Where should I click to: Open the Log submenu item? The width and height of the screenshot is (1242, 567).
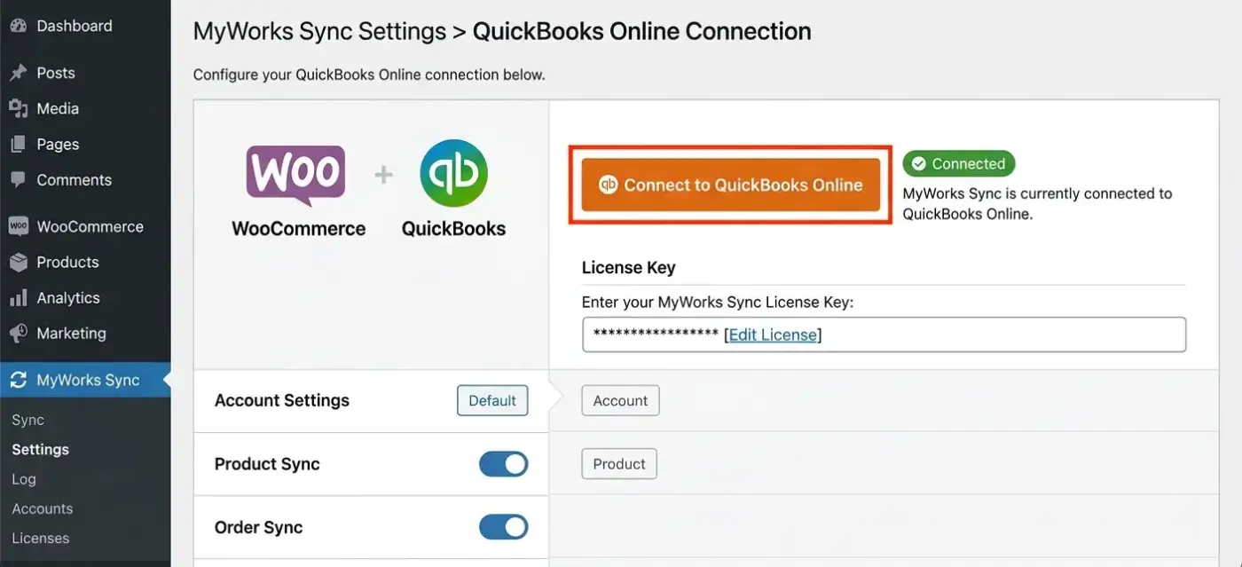coord(24,479)
